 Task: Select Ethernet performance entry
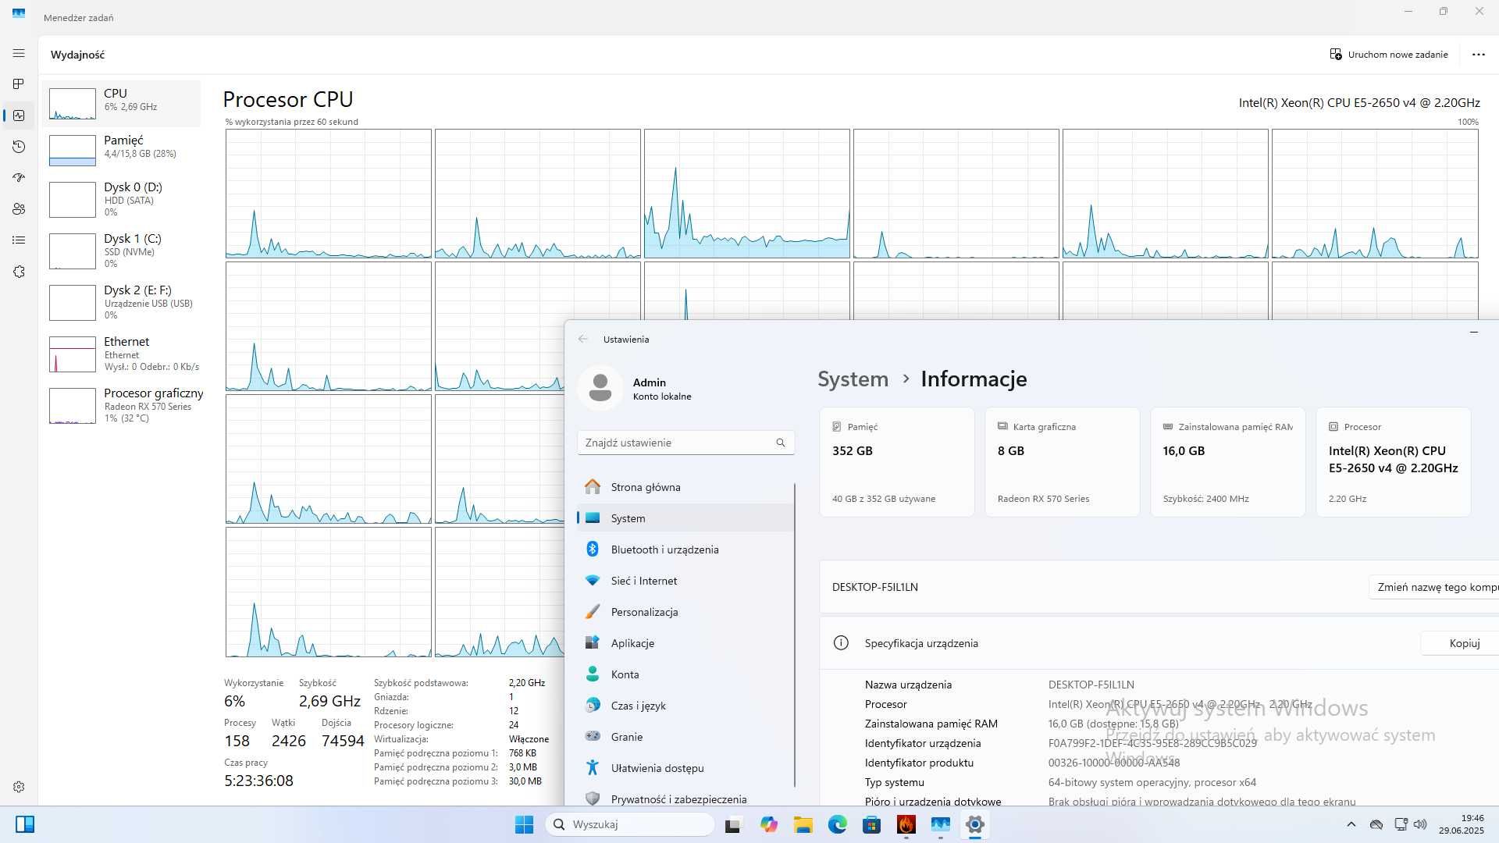122,354
